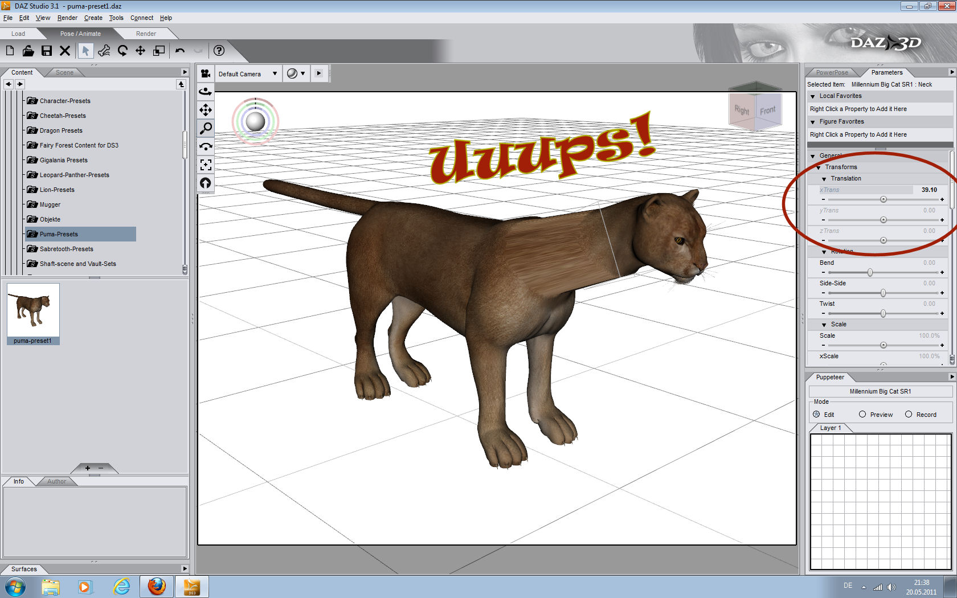Go back in Content browser history
Image resolution: width=957 pixels, height=598 pixels.
point(9,84)
